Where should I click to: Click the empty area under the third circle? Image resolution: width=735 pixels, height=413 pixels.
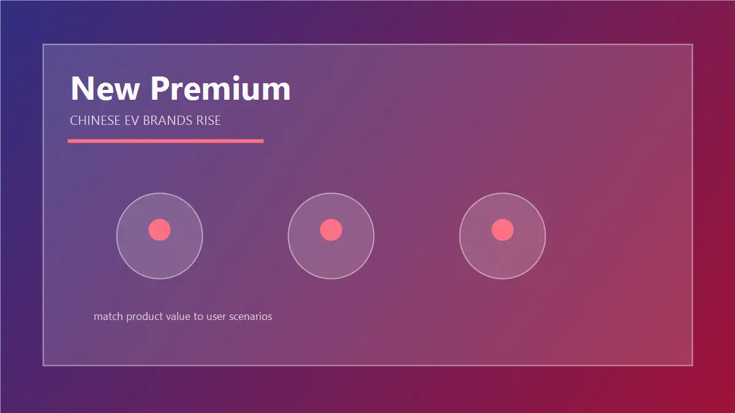pos(502,318)
